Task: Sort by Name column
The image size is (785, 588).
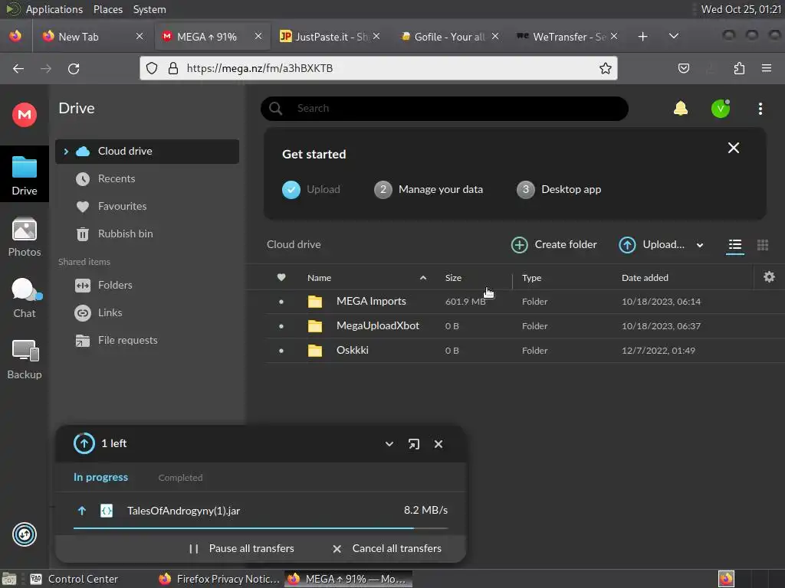Action: (319, 277)
